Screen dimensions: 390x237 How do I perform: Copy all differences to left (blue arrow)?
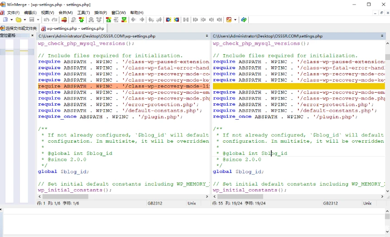pos(176,19)
